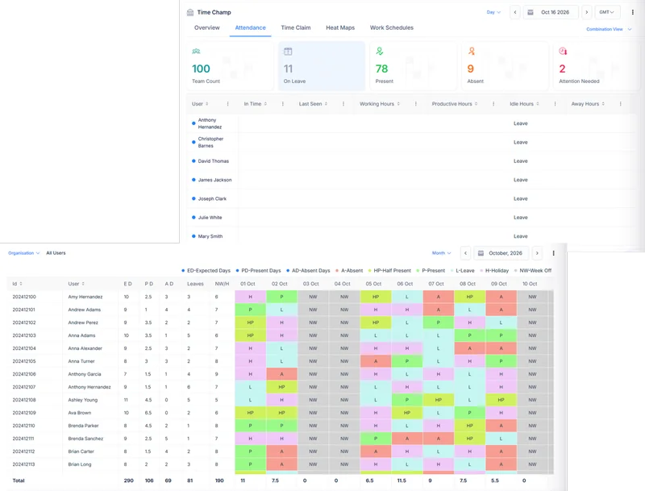Open the Productive Hours column options menu

tap(493, 104)
